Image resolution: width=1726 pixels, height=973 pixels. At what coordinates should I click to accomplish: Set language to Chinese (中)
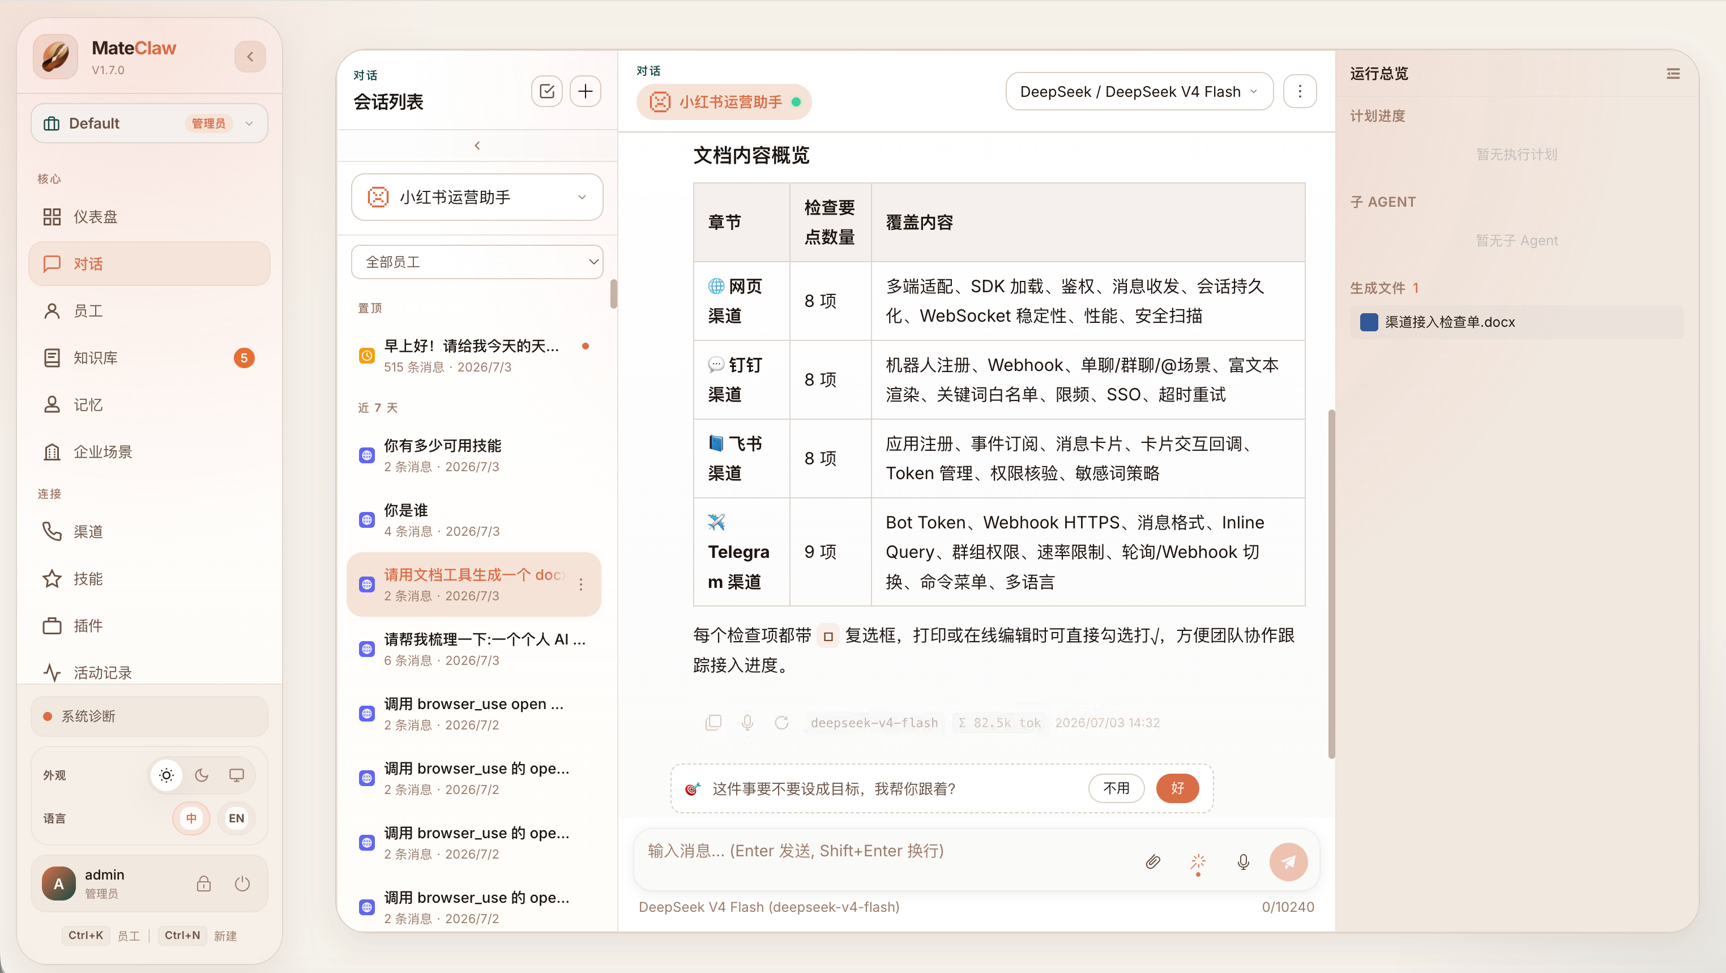point(191,817)
